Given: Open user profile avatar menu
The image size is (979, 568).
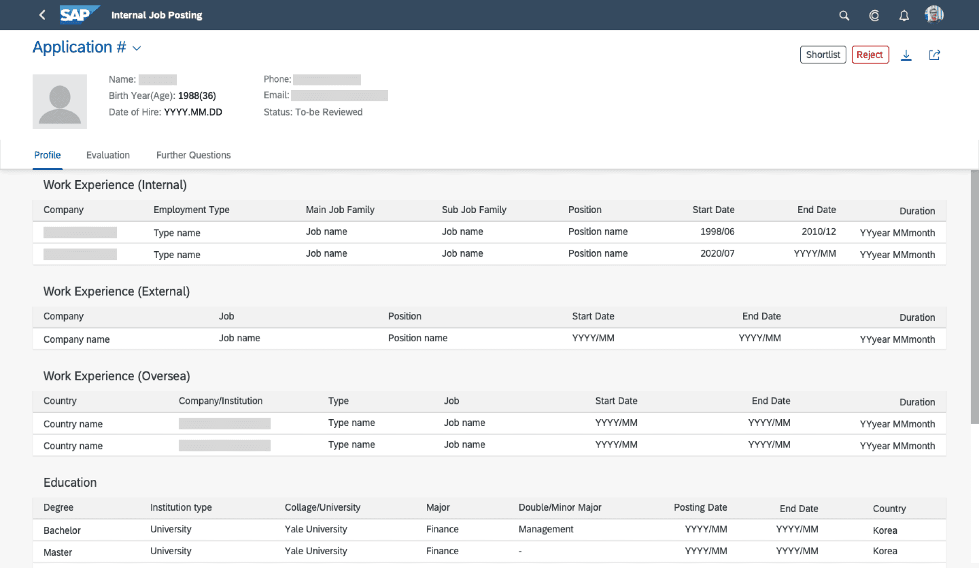Looking at the screenshot, I should [x=934, y=15].
